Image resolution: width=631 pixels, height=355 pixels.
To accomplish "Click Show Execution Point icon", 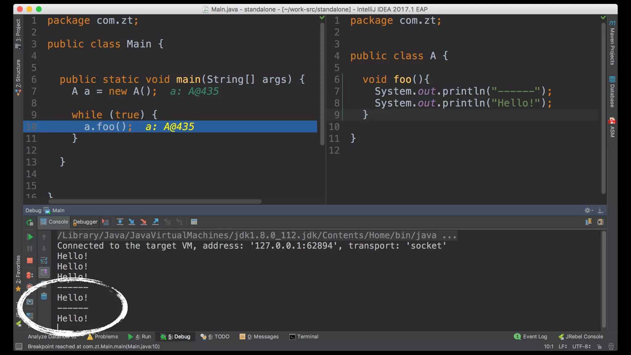I will click(105, 222).
